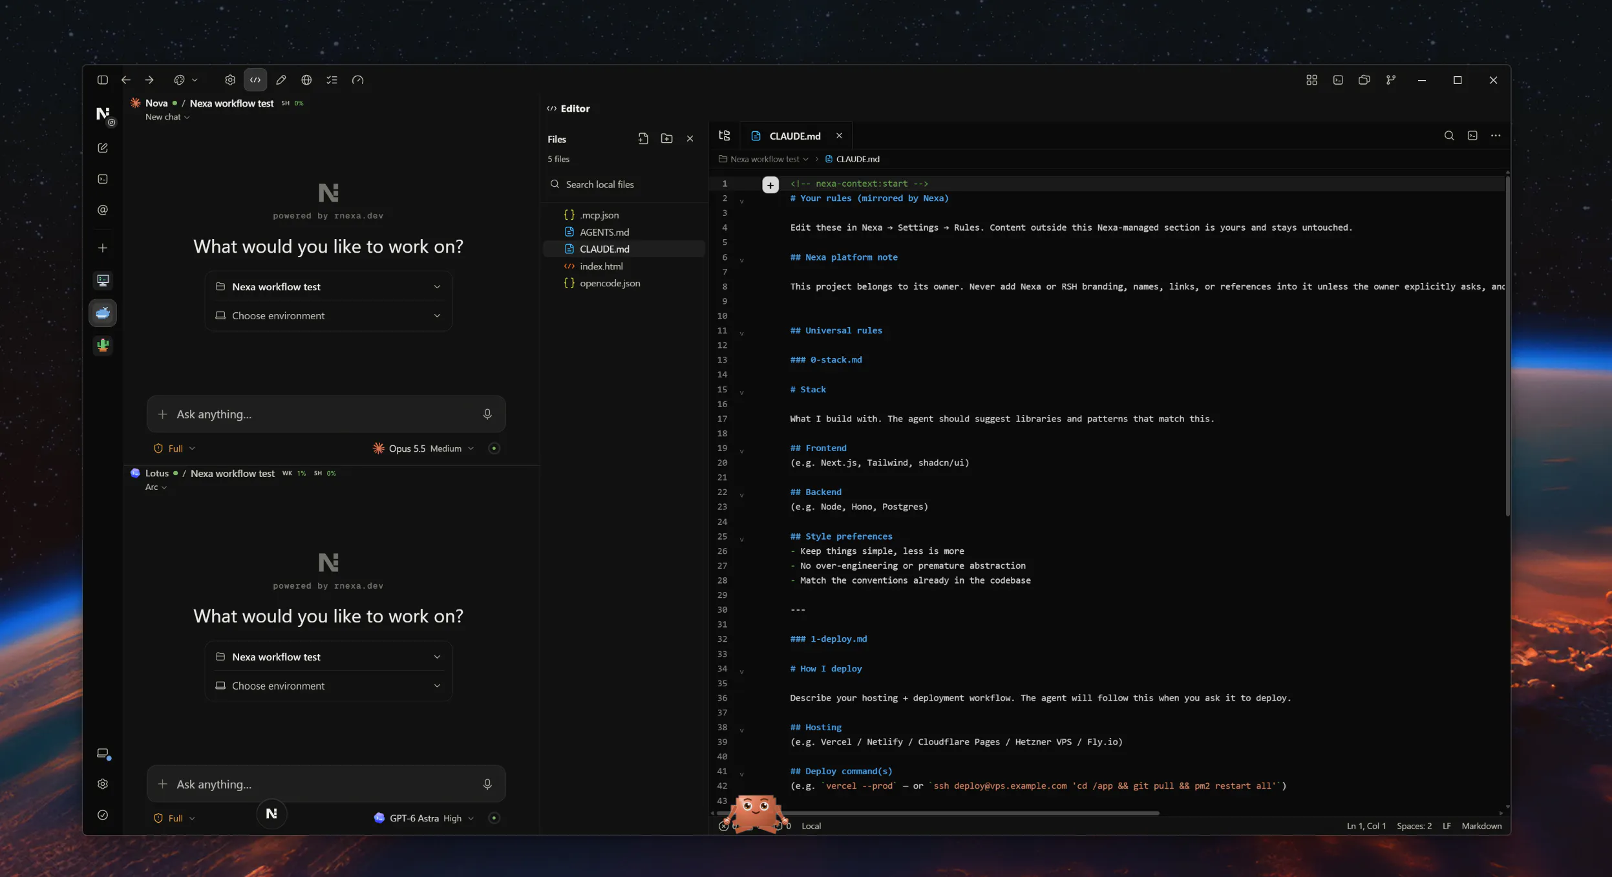Create a new file in Files panel
Screen dimensions: 1612x877
tap(643, 139)
